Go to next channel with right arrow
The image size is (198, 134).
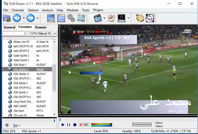pyautogui.click(x=31, y=18)
